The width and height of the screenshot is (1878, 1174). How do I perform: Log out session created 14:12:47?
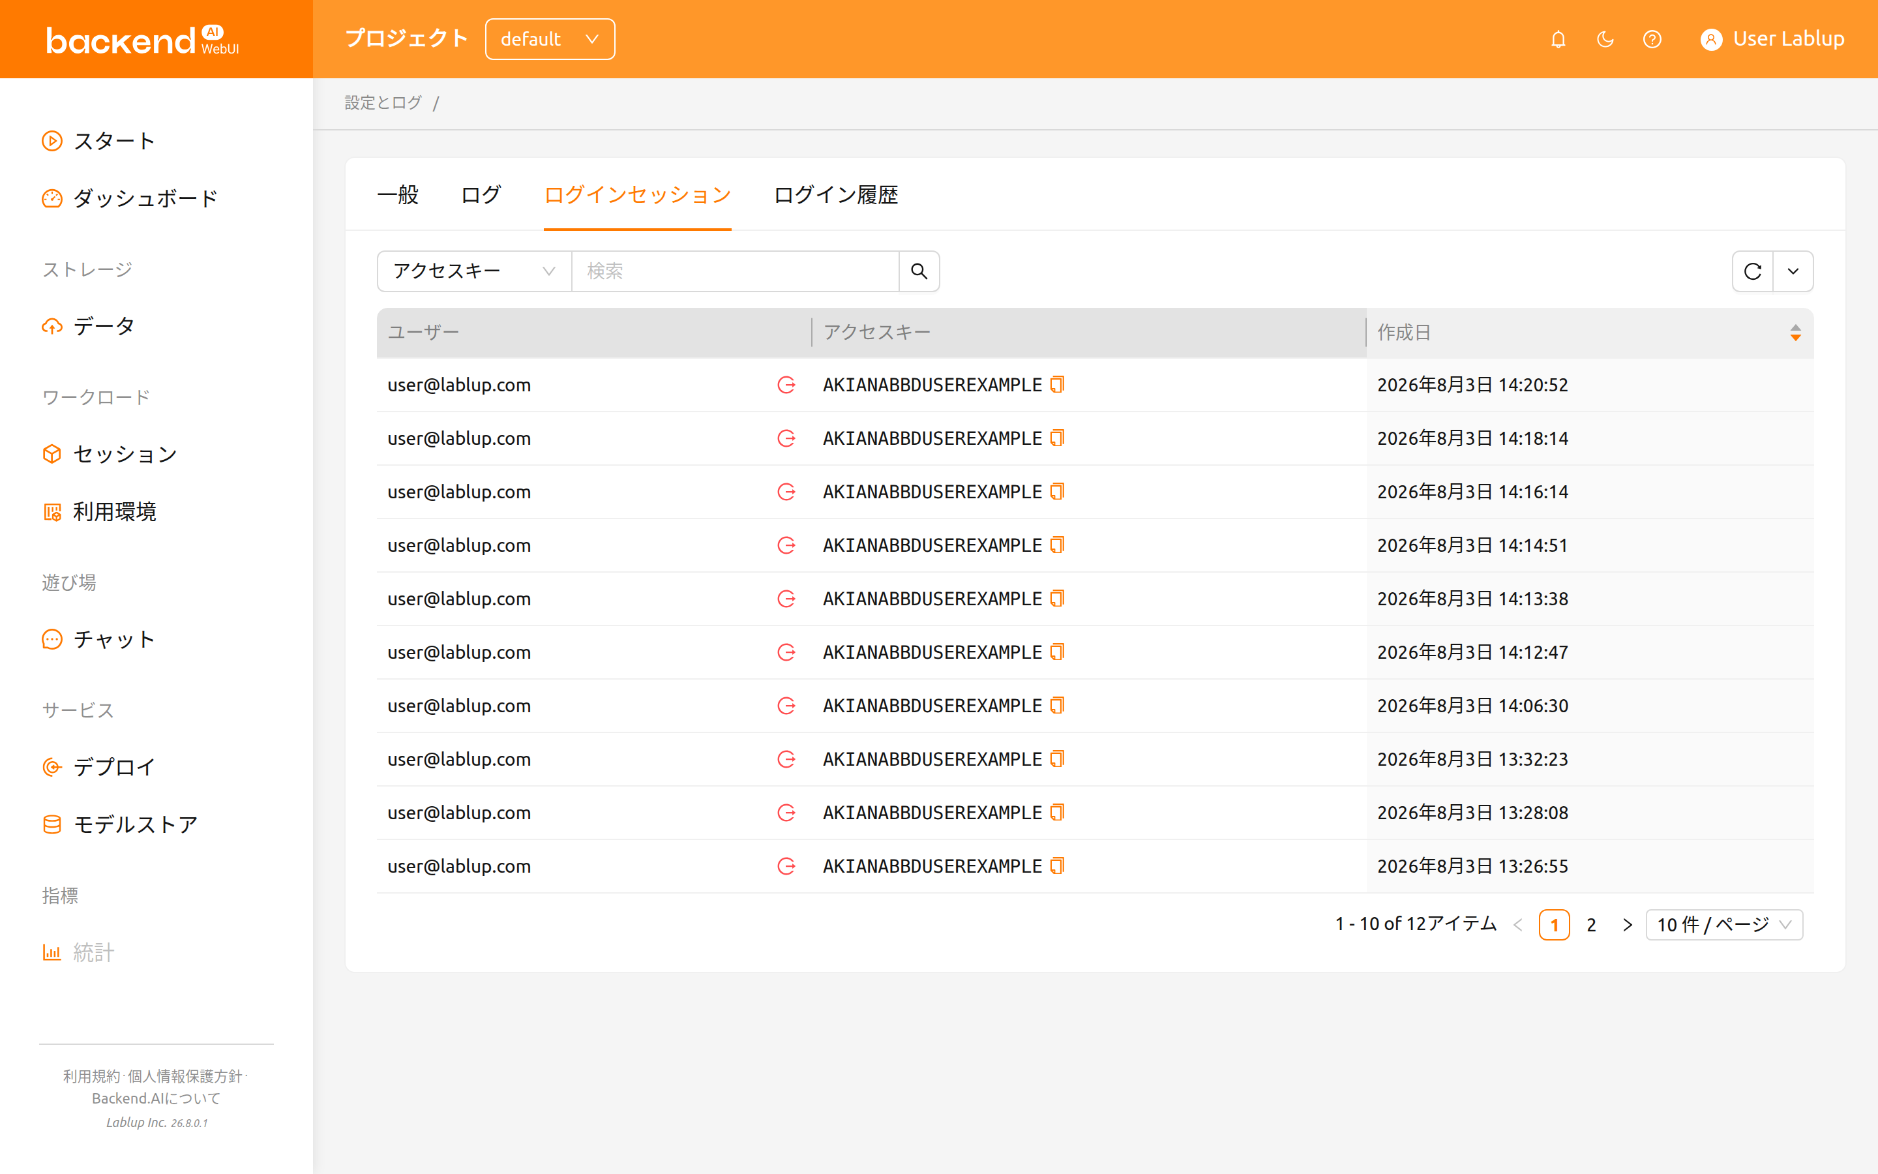coord(786,652)
